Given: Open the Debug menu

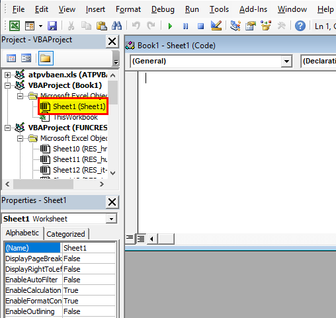Looking at the screenshot, I should [163, 9].
